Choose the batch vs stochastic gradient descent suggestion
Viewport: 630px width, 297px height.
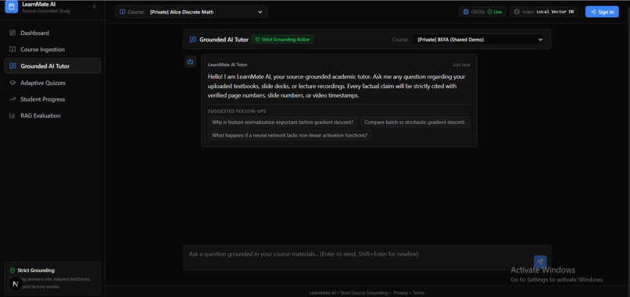click(x=414, y=122)
